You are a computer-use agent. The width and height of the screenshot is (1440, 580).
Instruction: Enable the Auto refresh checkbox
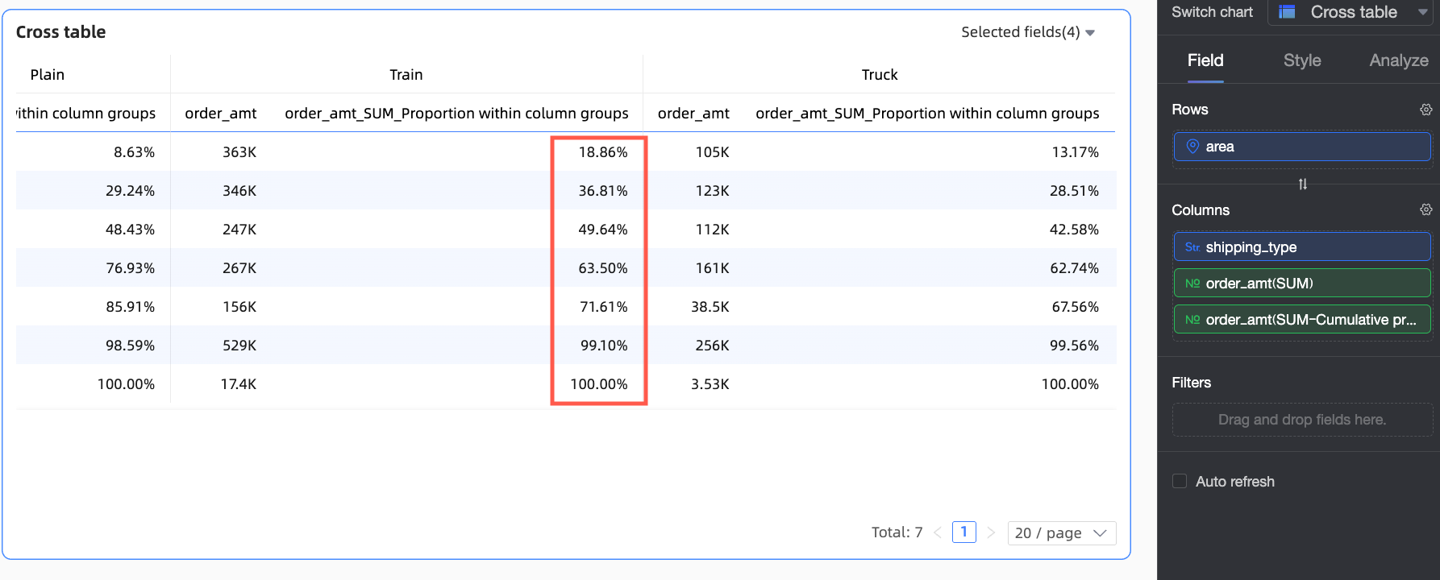coord(1180,481)
